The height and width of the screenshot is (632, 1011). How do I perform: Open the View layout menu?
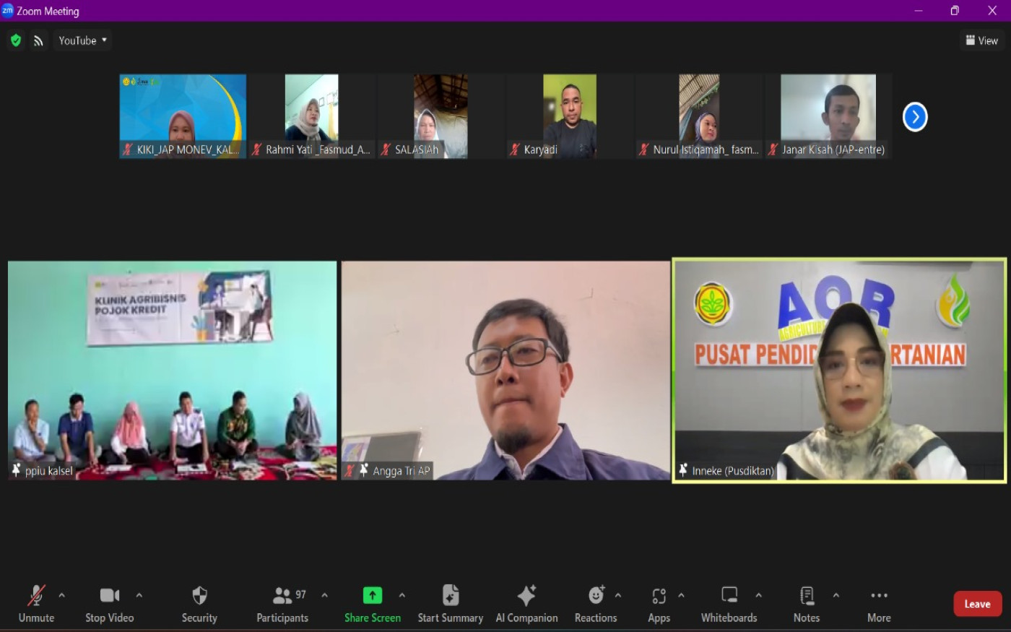981,40
